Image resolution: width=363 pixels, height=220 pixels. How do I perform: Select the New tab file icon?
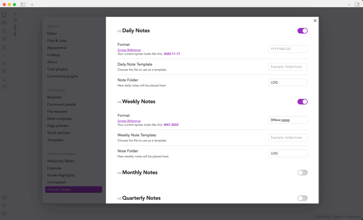click(15, 20)
